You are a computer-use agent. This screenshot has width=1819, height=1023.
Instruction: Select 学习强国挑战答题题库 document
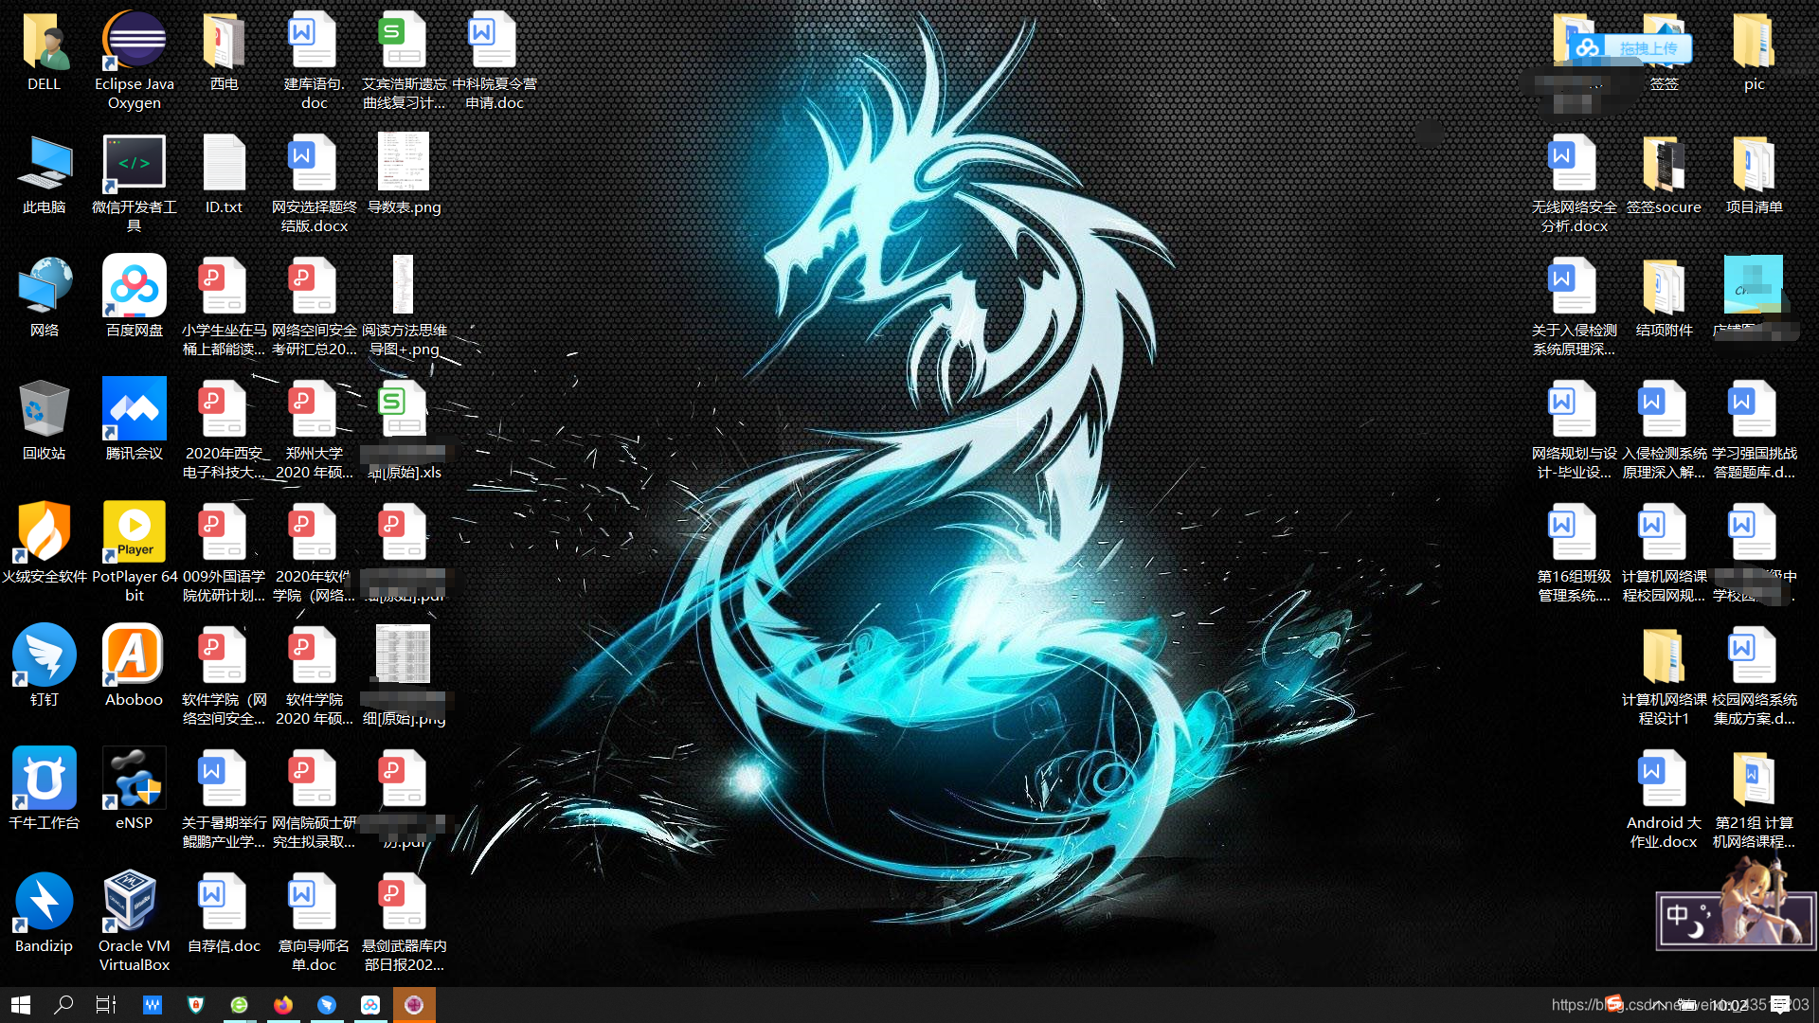click(x=1754, y=430)
